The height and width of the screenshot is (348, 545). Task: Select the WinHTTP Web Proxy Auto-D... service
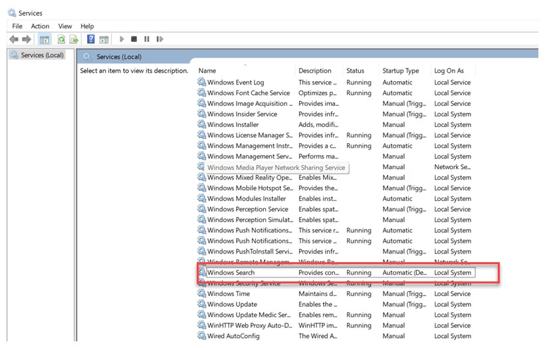(x=336, y=325)
